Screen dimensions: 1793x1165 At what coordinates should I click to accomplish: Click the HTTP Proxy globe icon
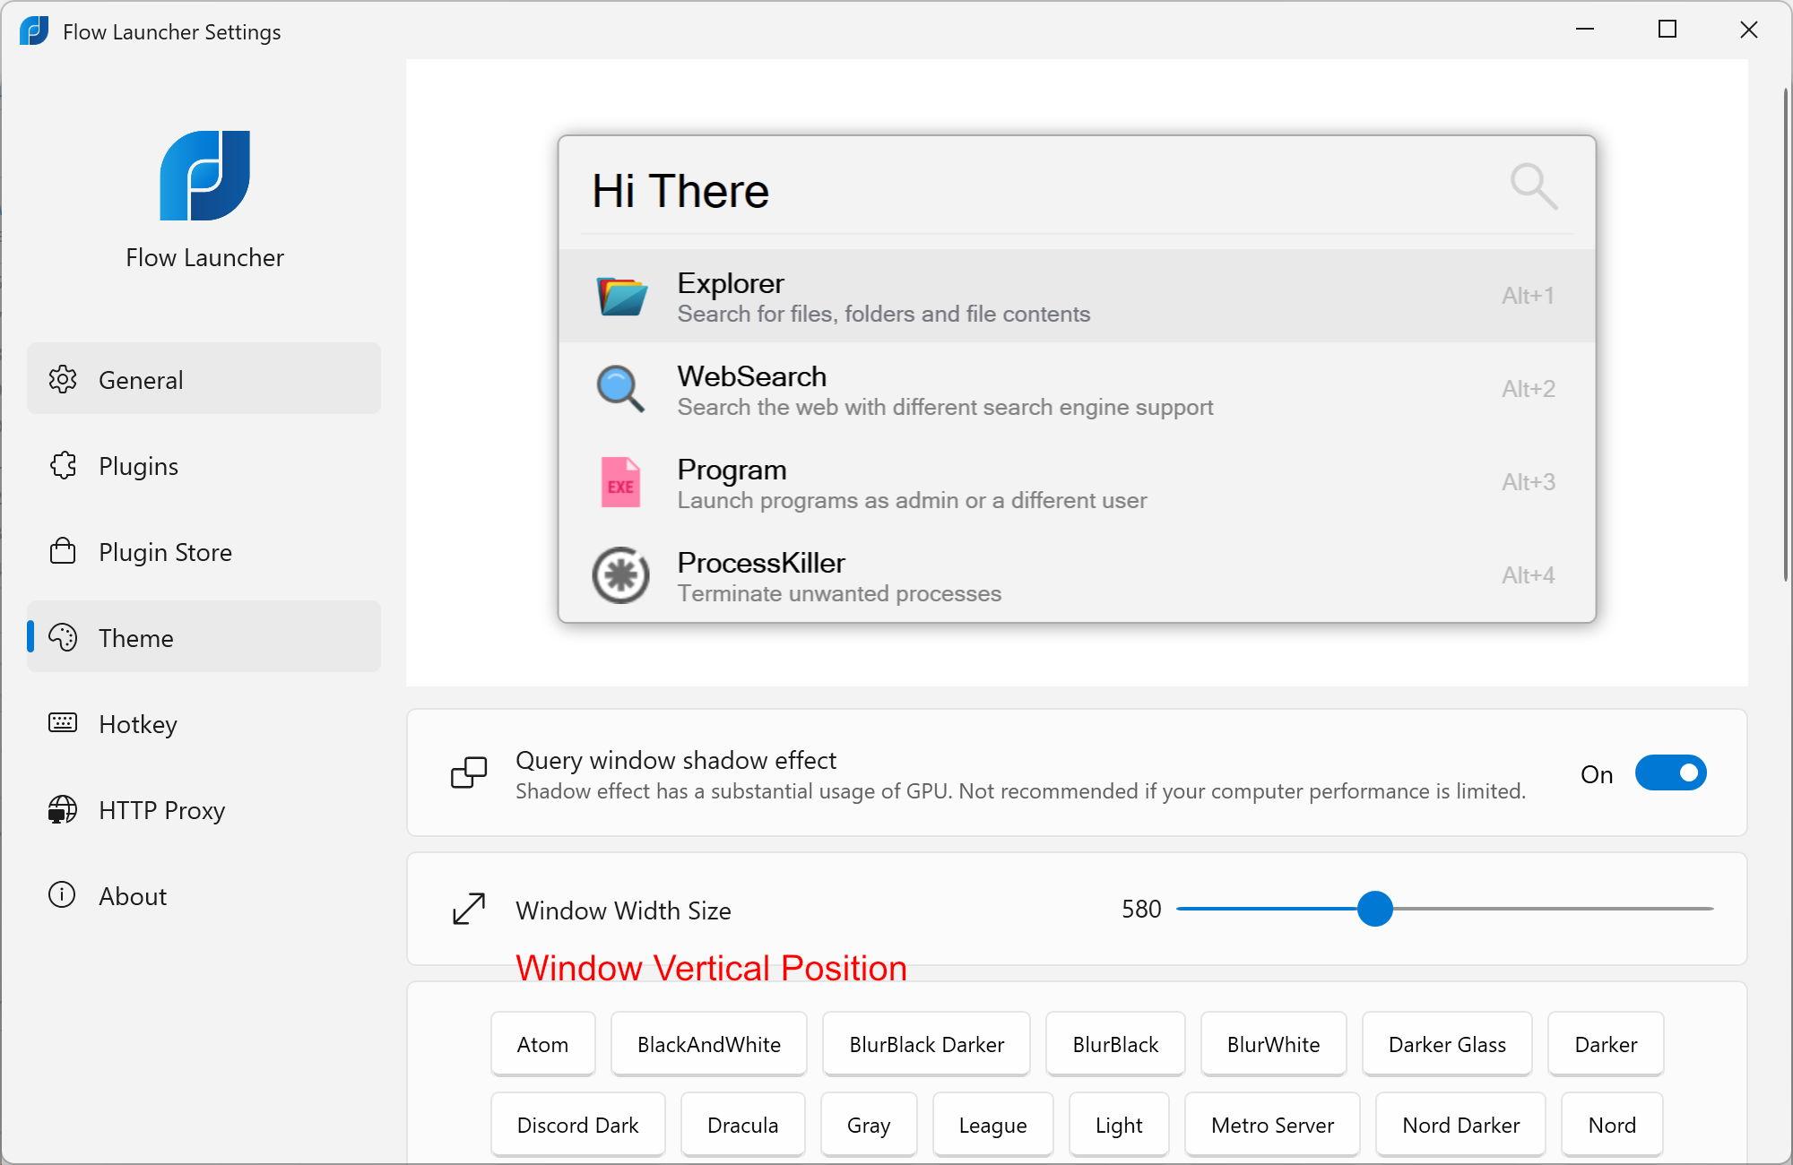click(x=63, y=809)
